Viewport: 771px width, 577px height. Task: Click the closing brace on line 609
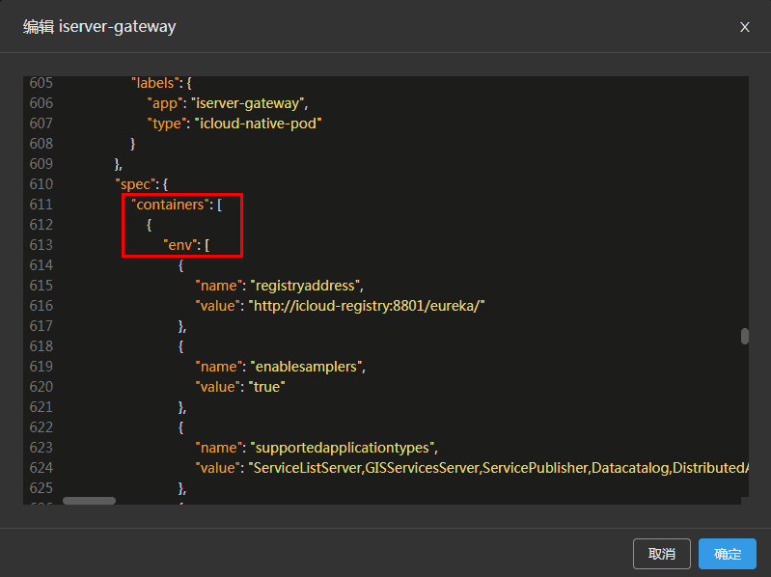coord(118,164)
